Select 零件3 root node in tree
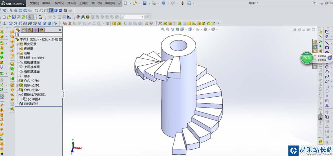 [39, 39]
